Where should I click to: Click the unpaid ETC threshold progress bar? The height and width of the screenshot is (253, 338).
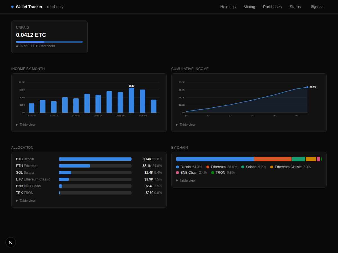49,42
